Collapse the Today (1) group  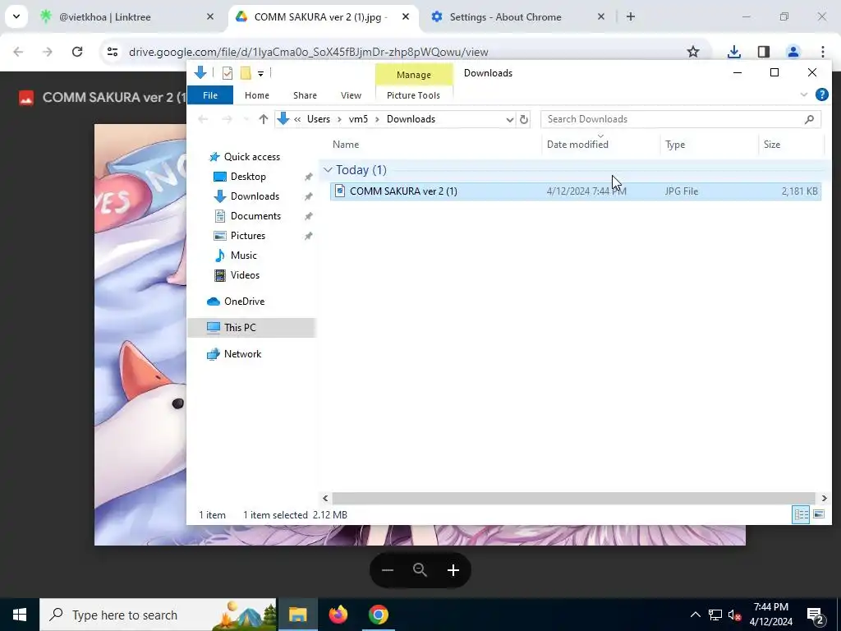point(328,170)
